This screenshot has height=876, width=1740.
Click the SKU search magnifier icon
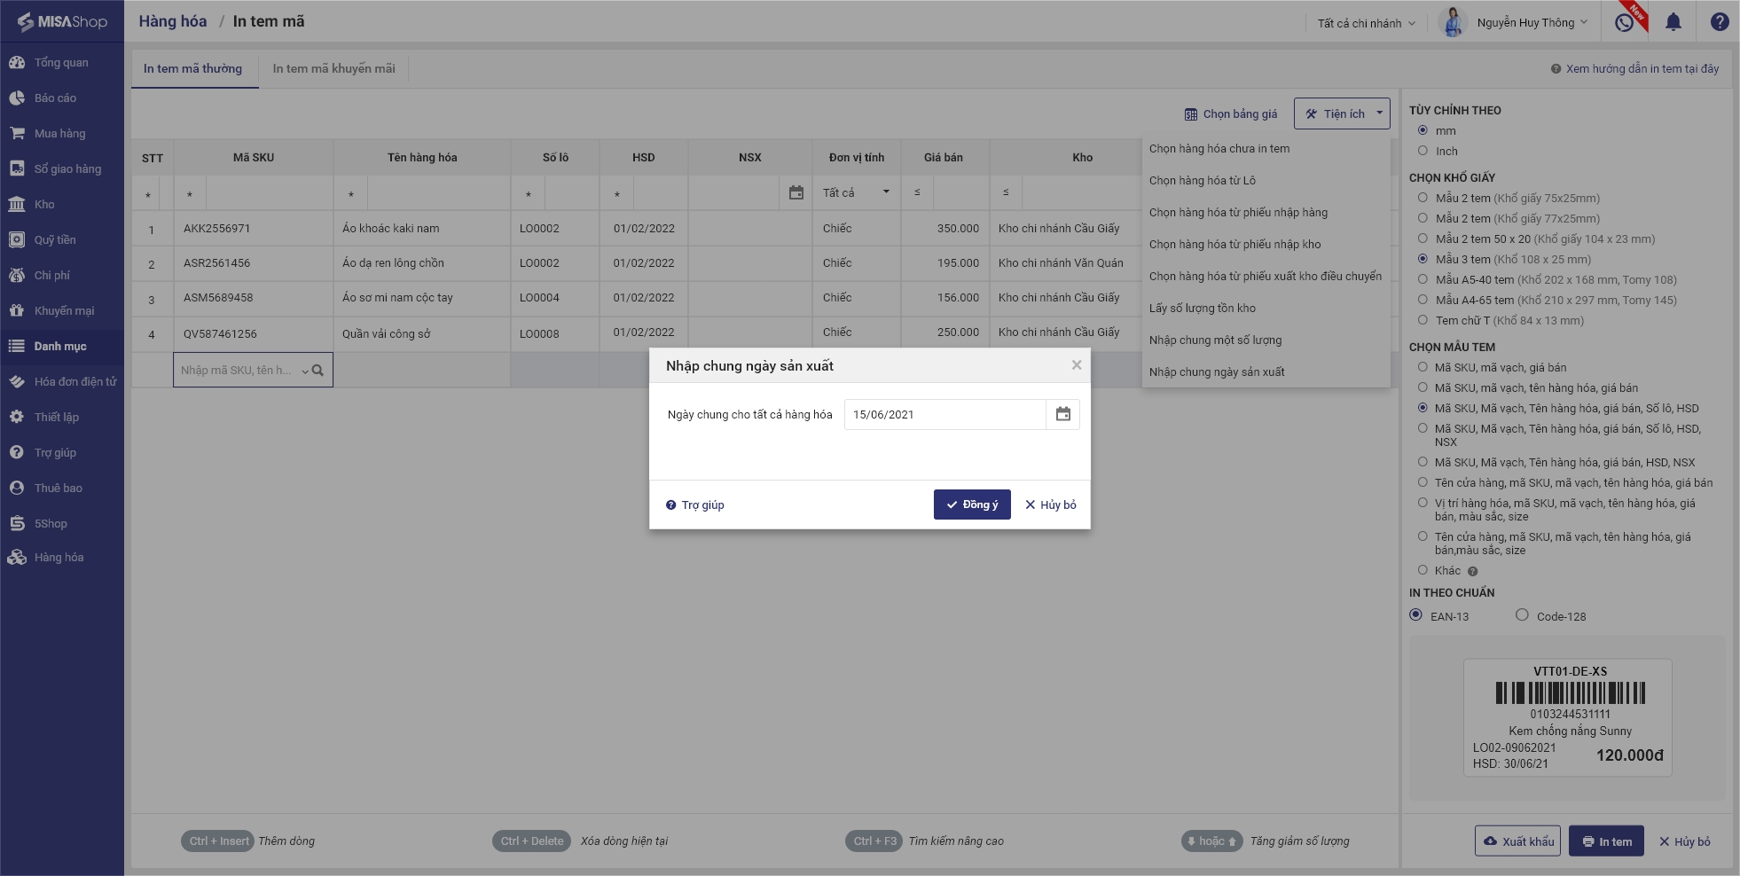(x=317, y=371)
